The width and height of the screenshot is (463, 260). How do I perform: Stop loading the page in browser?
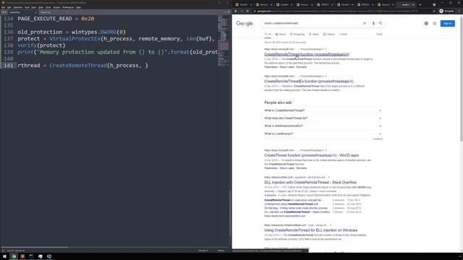click(247, 12)
